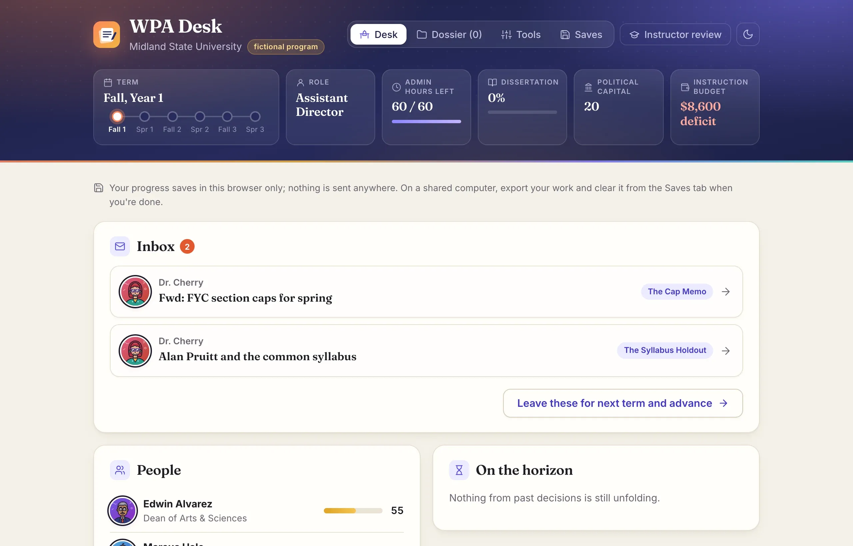Click the Spr 2 term marker
The height and width of the screenshot is (546, 853).
coord(200,117)
